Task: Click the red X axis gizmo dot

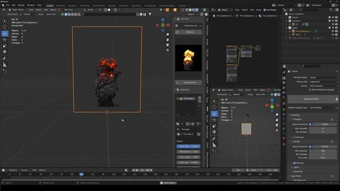Action: tap(168, 25)
